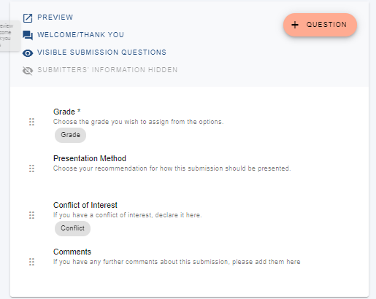Grab the drag handle beside Conflict of Interest
This screenshot has width=376, height=299.
click(31, 215)
